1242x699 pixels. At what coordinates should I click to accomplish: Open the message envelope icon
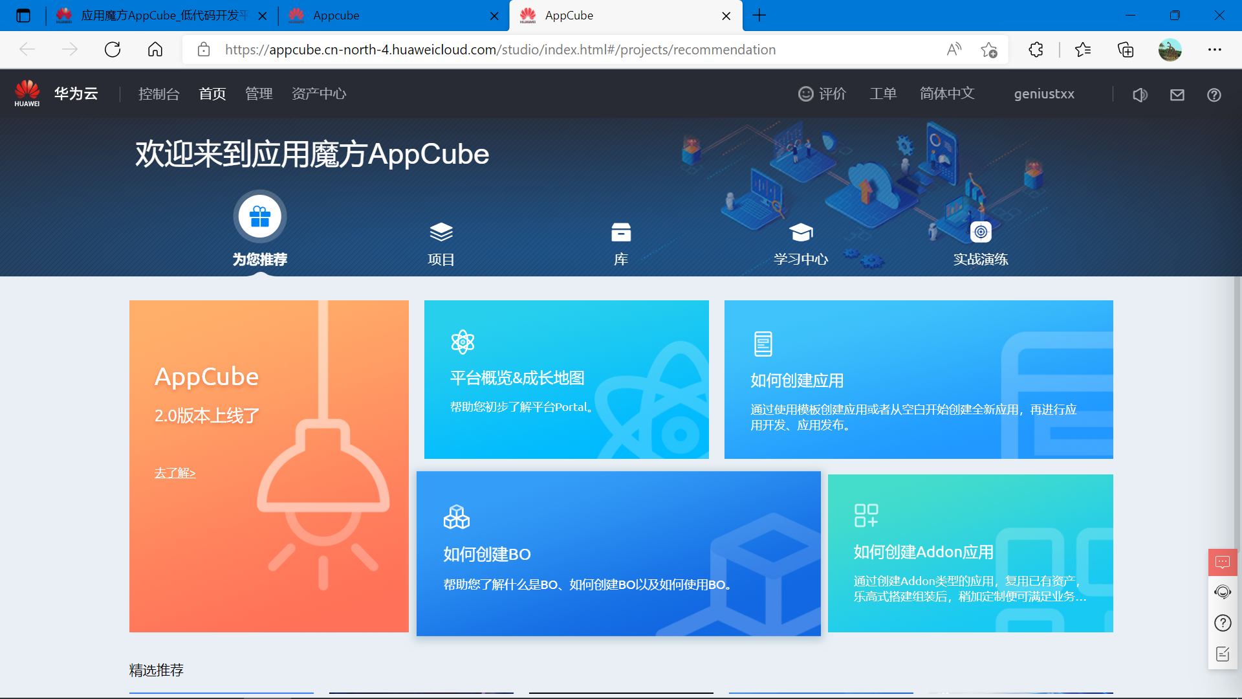[x=1177, y=94]
